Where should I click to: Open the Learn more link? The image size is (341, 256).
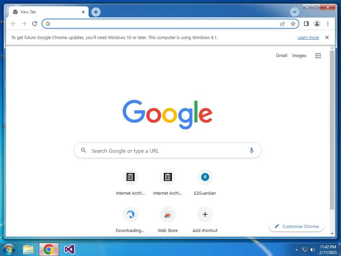click(308, 37)
